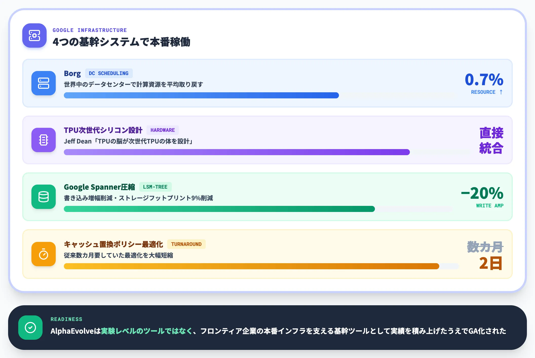
Task: Click the orange stopwatch icon
Action: [x=44, y=254]
